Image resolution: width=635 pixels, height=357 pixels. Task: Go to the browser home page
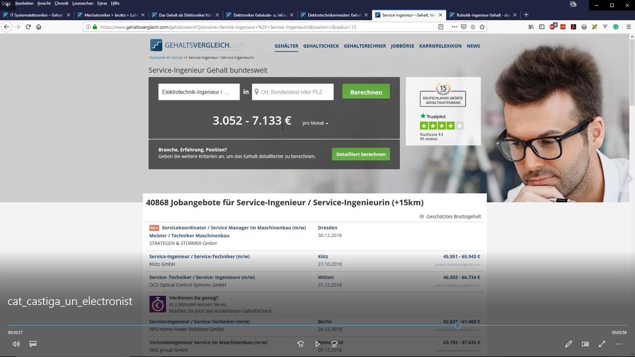[x=39, y=27]
